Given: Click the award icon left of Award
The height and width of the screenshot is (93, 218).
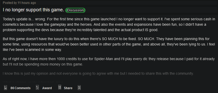Looking at the screenshot, I should tap(37, 87).
